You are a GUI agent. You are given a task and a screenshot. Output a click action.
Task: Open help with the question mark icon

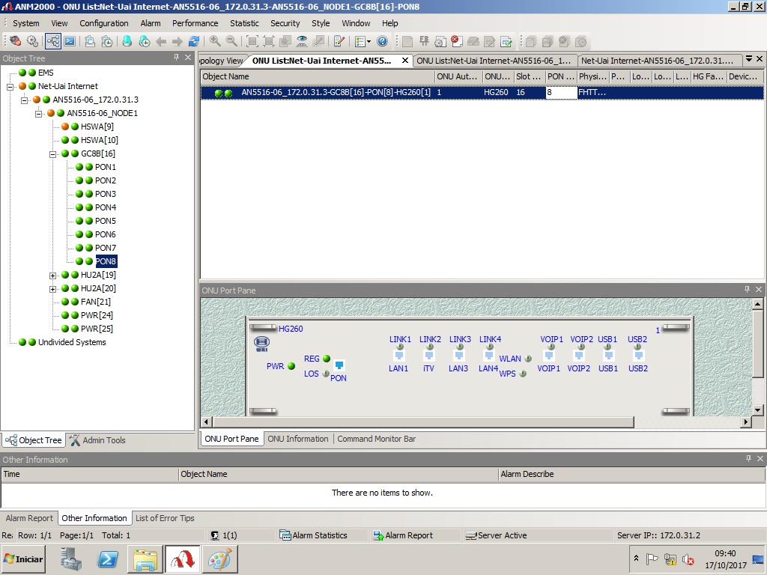[x=382, y=42]
